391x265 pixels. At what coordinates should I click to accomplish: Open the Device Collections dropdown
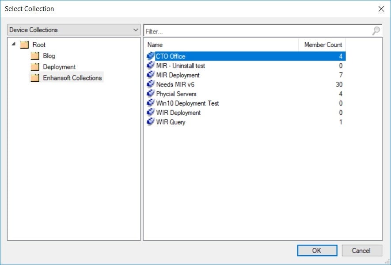click(74, 30)
